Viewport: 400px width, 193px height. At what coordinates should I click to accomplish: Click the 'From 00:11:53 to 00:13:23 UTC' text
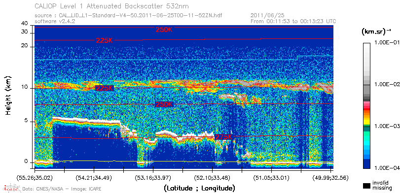click(x=293, y=21)
